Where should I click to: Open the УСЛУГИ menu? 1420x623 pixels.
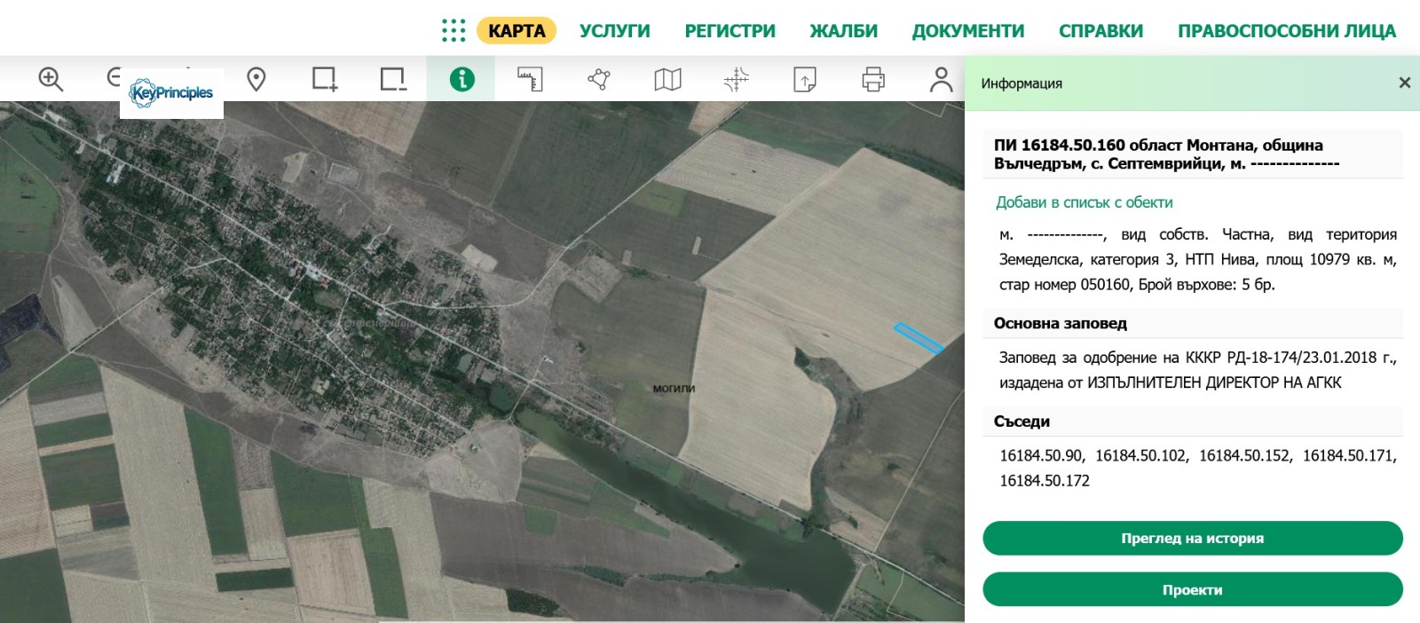(x=615, y=31)
